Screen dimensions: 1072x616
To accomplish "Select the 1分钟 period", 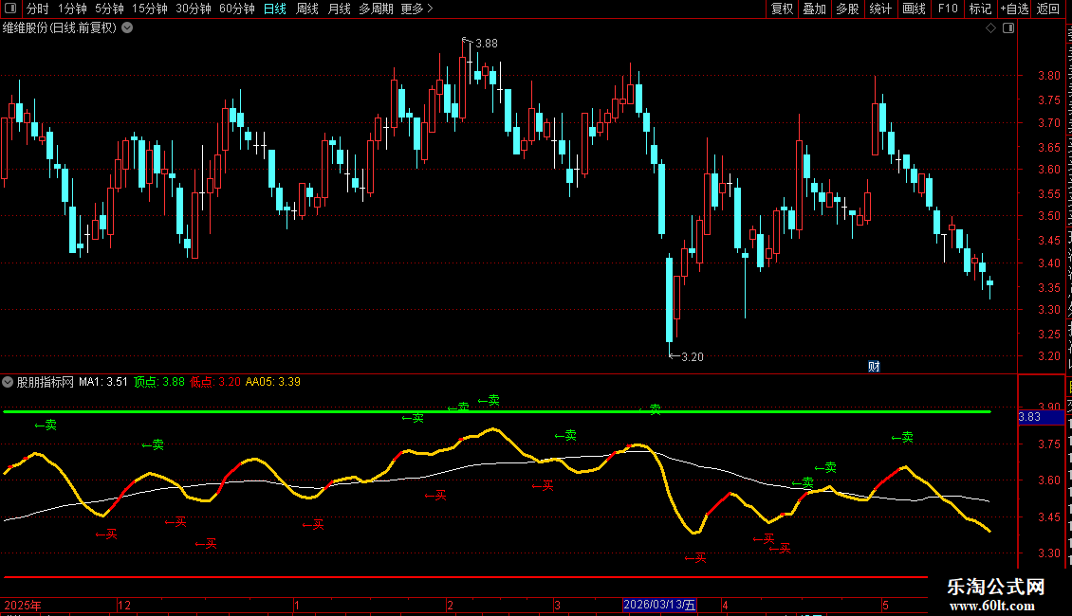I will (x=72, y=9).
